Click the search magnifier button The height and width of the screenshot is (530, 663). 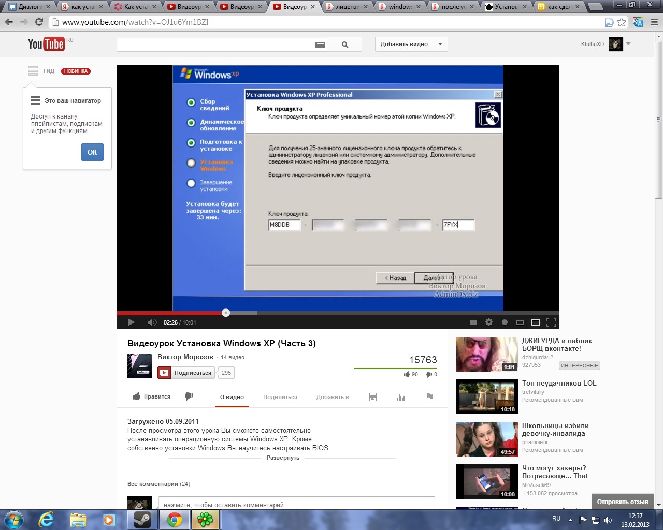[345, 45]
